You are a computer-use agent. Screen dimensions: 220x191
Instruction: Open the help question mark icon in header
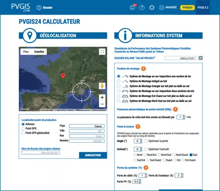pos(142,7)
